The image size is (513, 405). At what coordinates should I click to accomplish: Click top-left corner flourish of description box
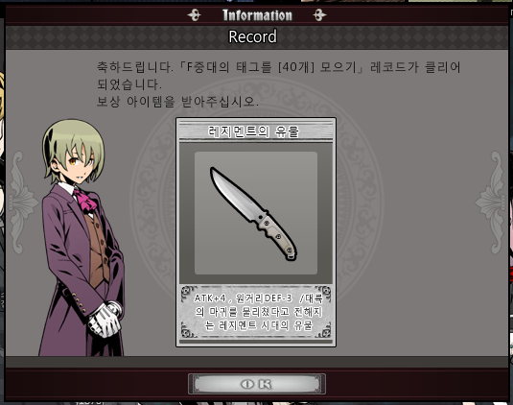189,291
